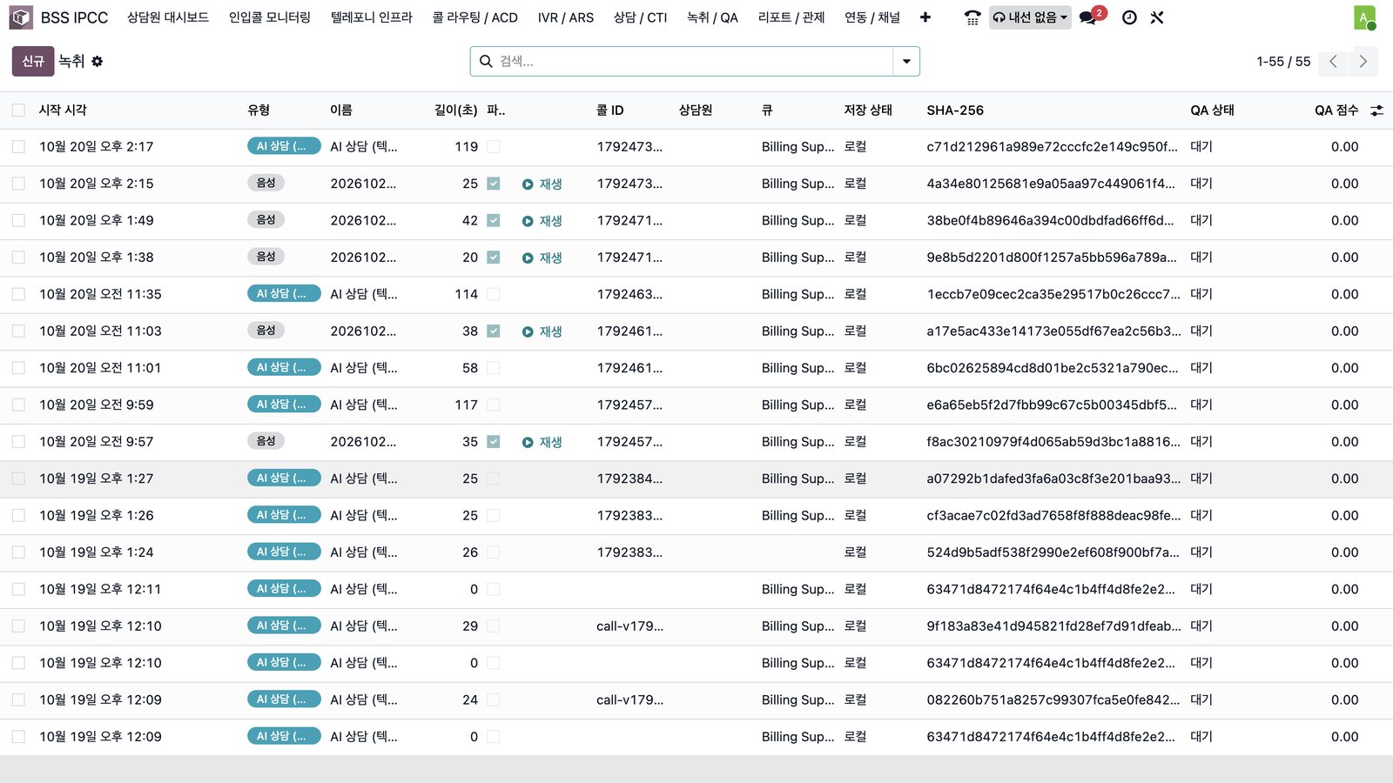Screen dimensions: 1393x783
Task: Click the BSS IPCC app logo icon
Action: (21, 17)
